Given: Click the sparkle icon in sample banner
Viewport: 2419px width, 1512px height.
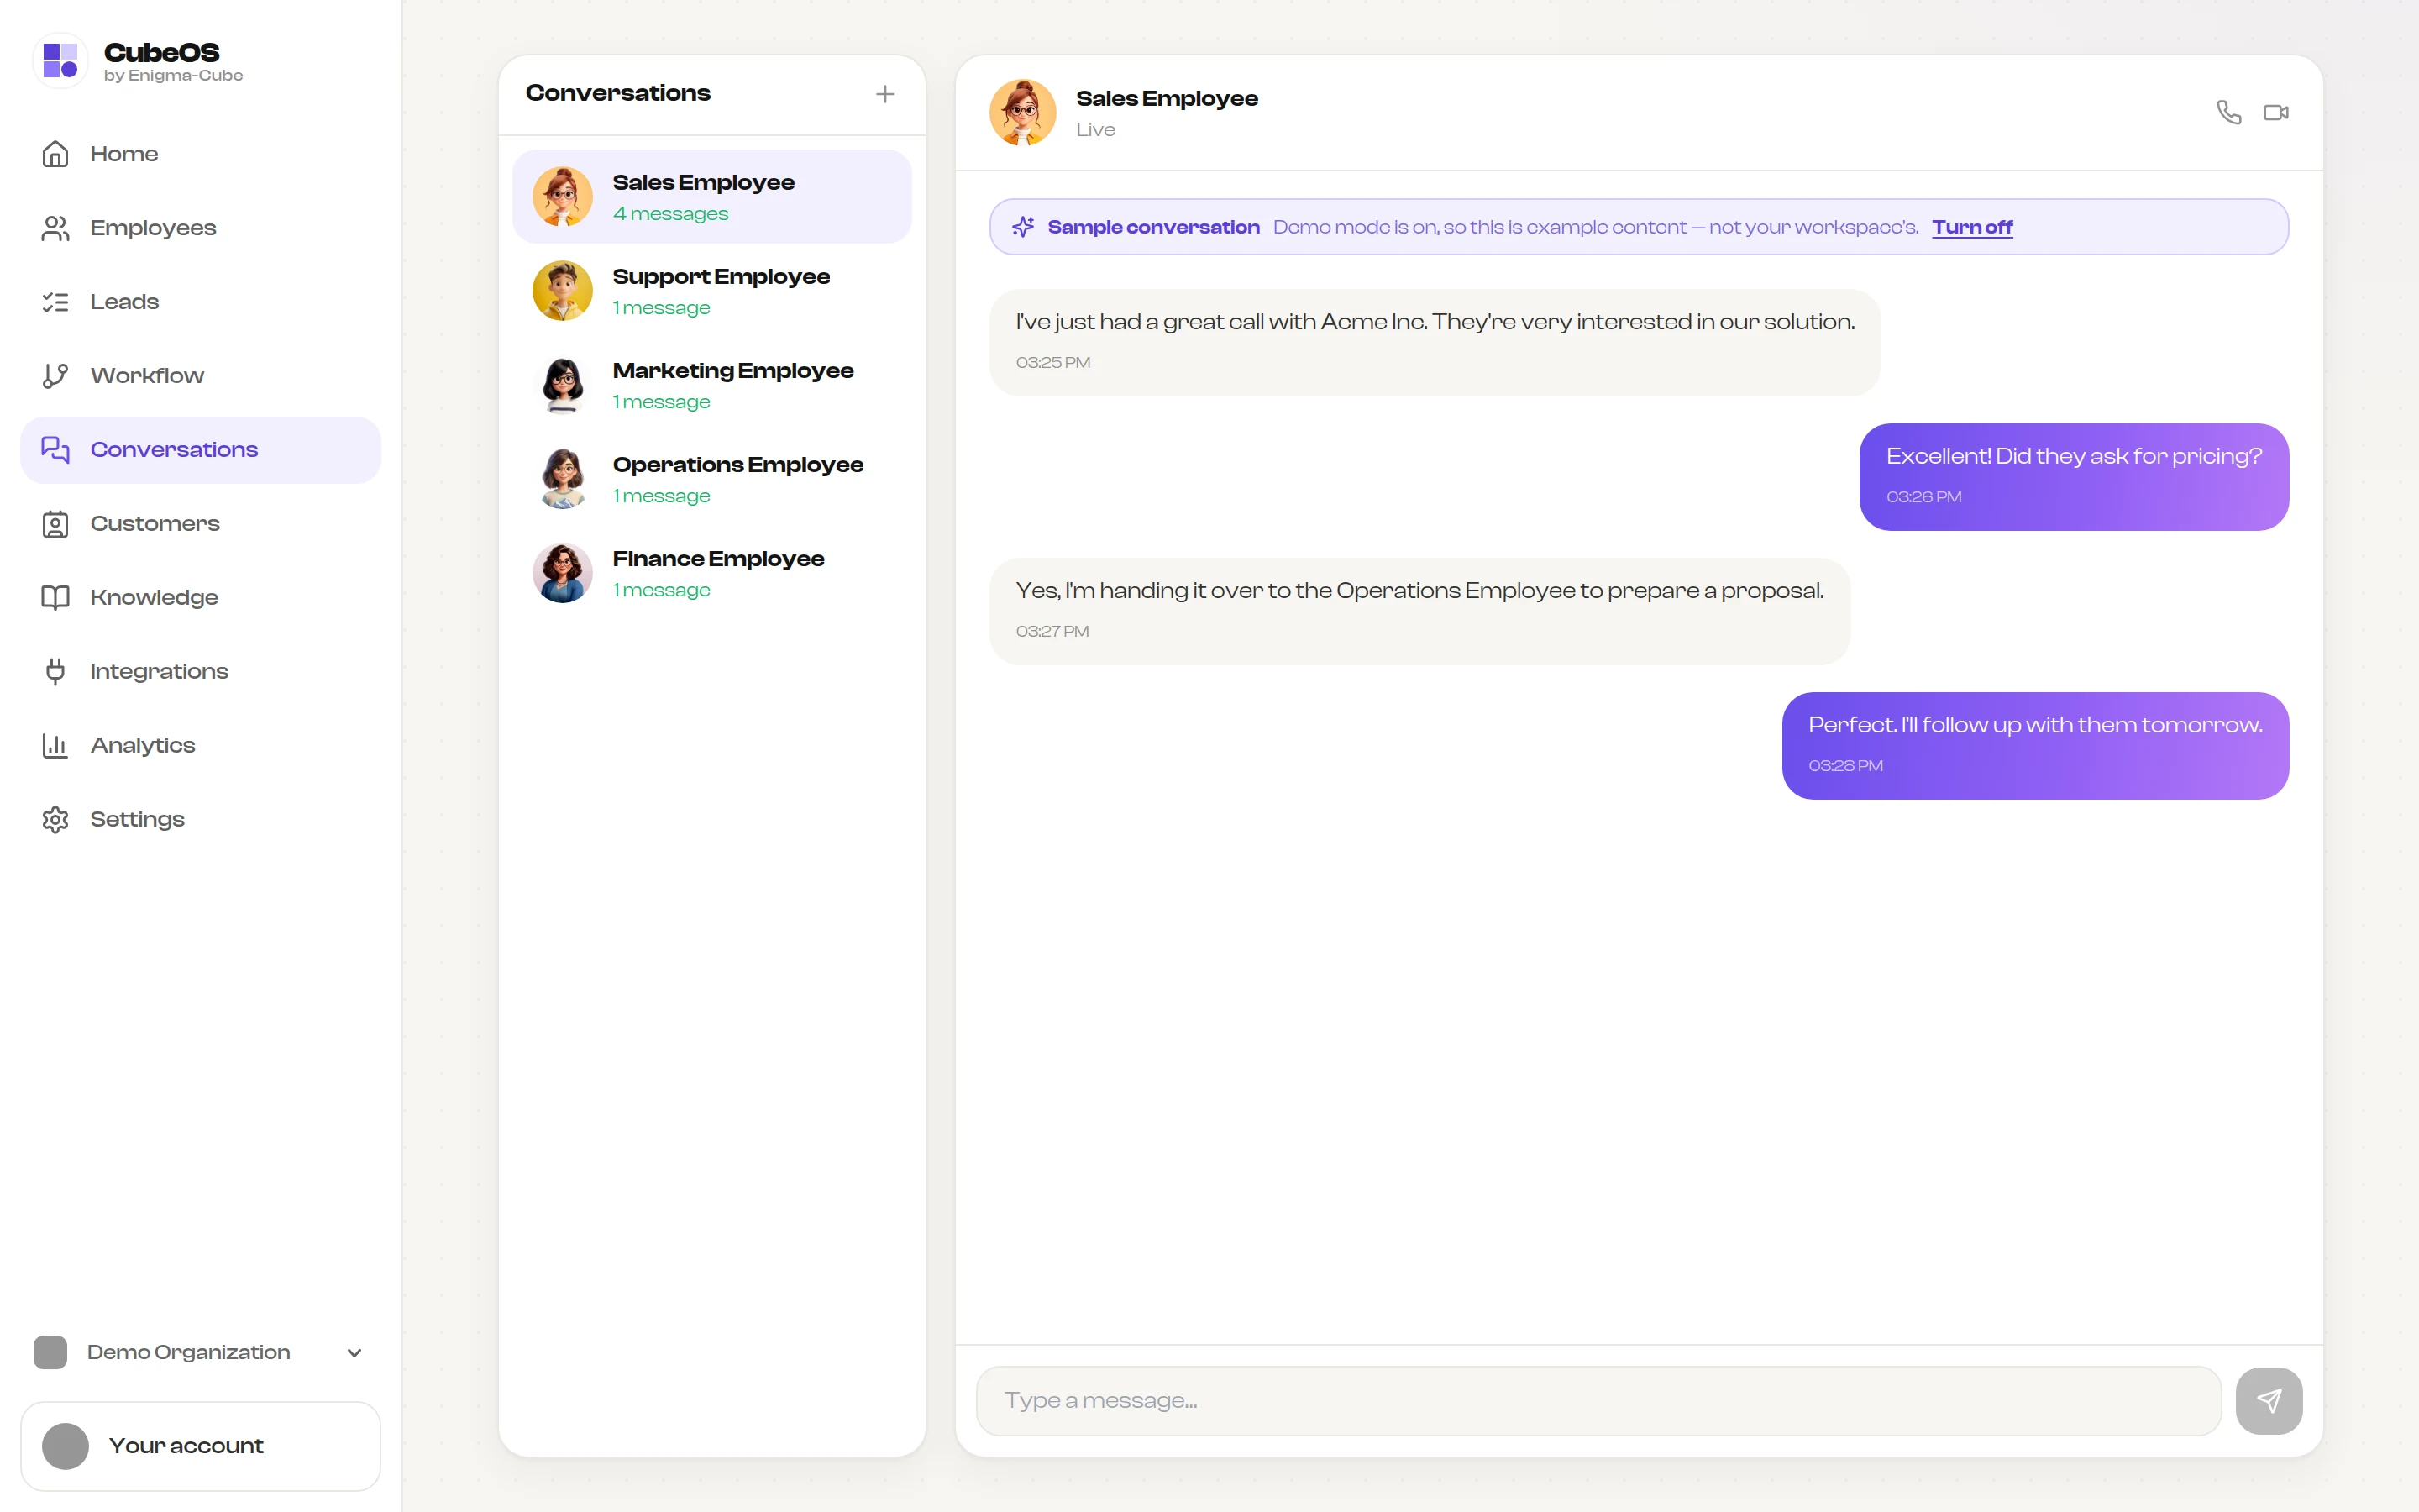Looking at the screenshot, I should (1022, 227).
